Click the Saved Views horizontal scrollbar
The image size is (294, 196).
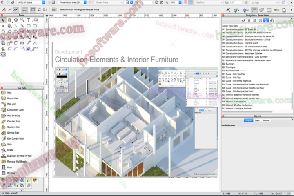(247, 112)
